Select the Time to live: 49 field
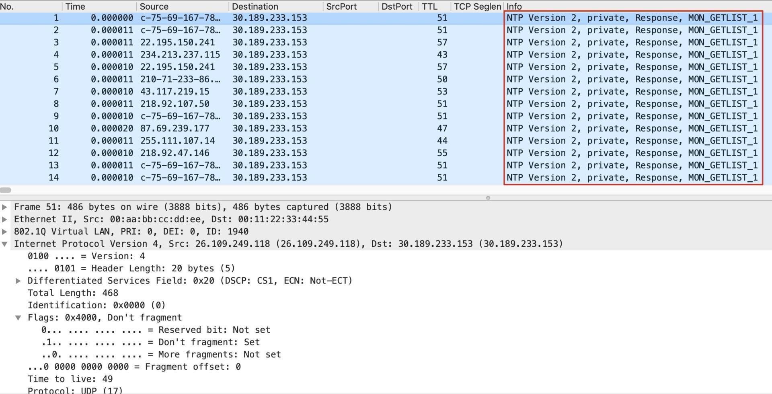The image size is (772, 394). (70, 379)
